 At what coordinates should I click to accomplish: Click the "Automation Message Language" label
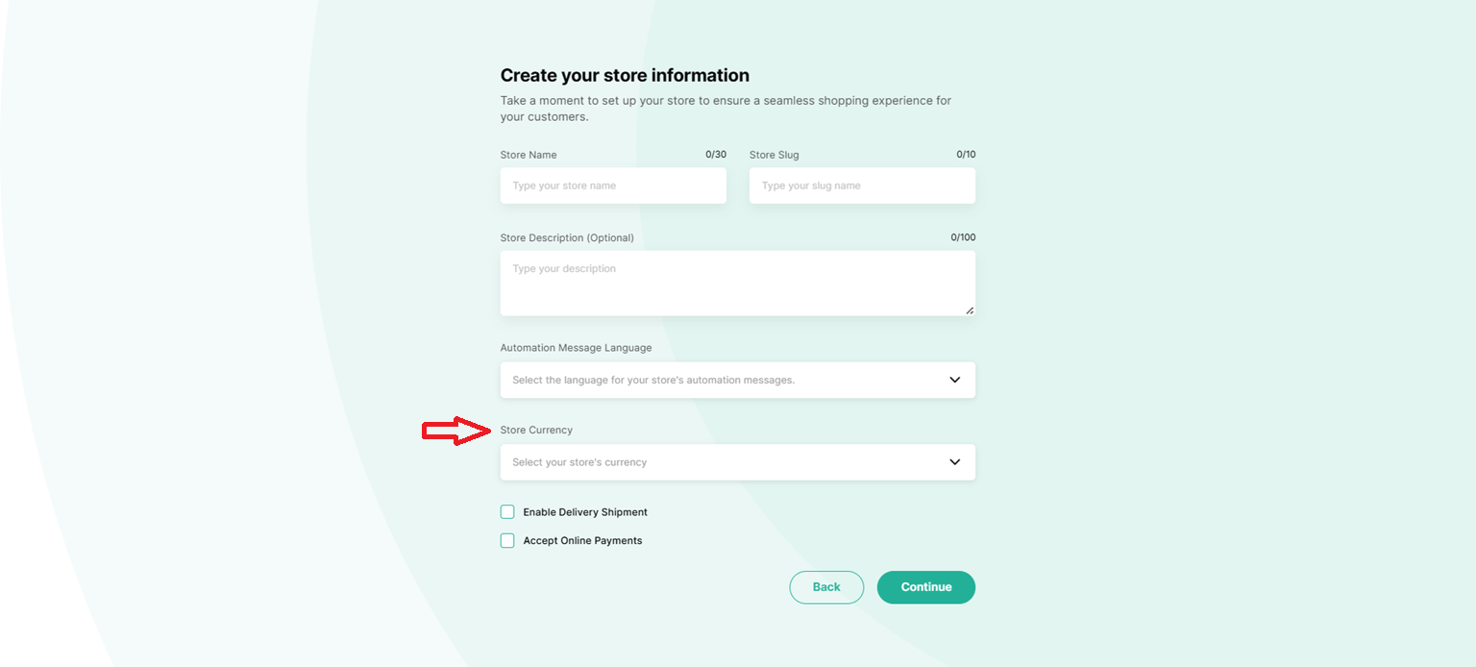pyautogui.click(x=576, y=348)
